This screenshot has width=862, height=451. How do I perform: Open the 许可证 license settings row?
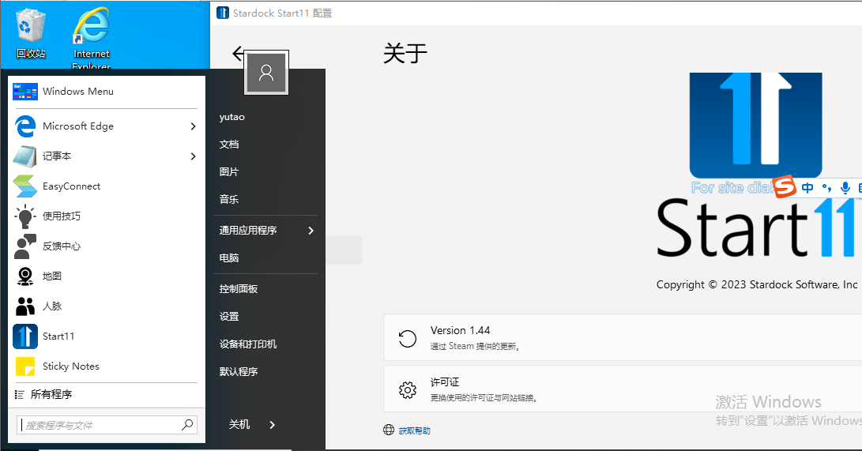pos(623,389)
